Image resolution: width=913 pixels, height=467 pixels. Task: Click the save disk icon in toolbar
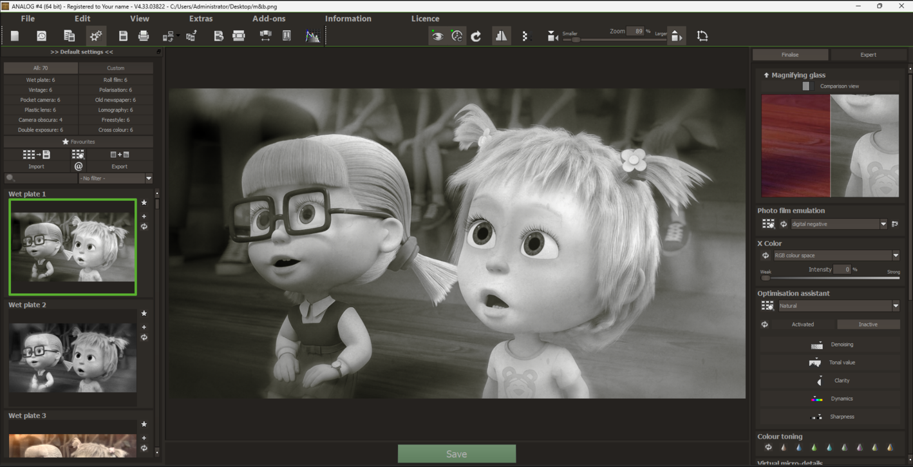[x=123, y=36]
